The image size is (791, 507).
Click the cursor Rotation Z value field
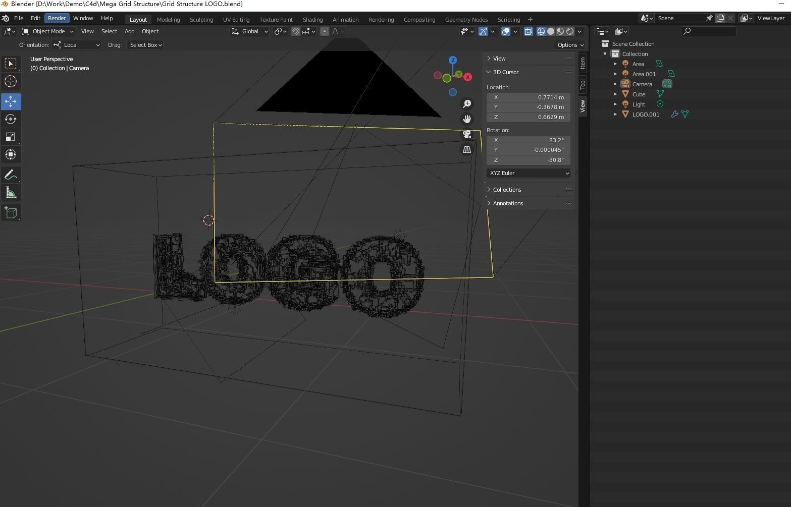coord(529,160)
